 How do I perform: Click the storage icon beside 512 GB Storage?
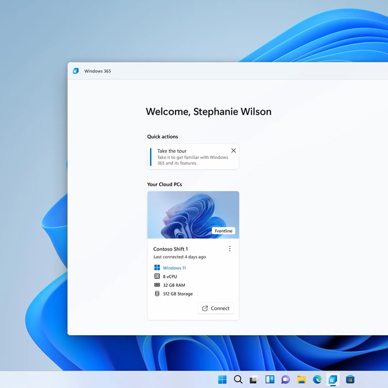tap(157, 293)
